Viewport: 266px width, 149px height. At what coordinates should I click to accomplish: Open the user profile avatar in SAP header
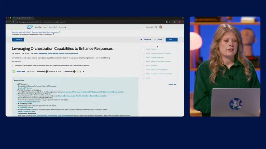[161, 27]
